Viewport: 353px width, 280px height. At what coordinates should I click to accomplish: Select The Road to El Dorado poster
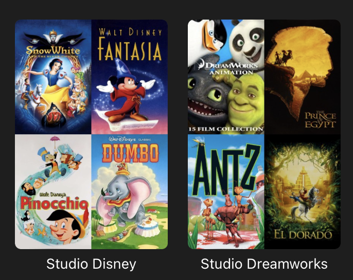303,191
